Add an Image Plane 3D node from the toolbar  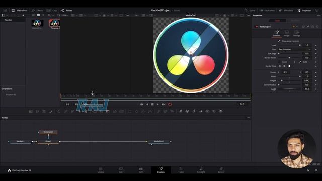tap(181, 111)
